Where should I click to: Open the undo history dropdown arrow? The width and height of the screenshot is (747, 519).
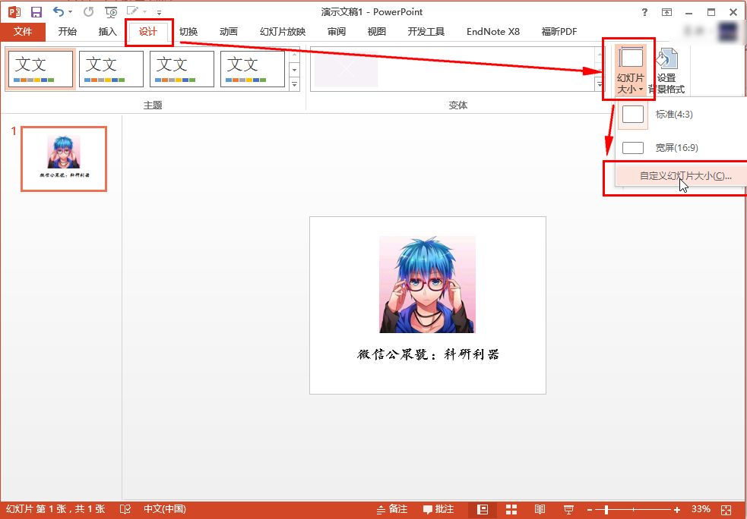[71, 12]
